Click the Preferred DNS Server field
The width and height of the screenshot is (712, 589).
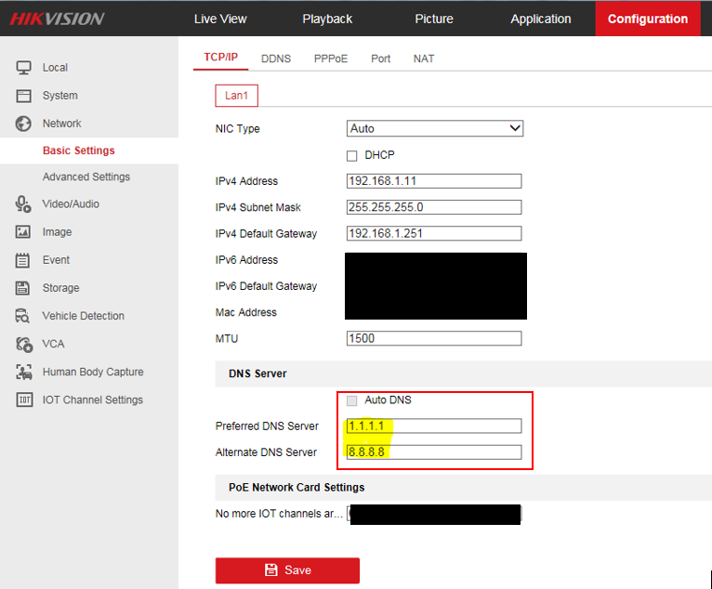tap(433, 426)
